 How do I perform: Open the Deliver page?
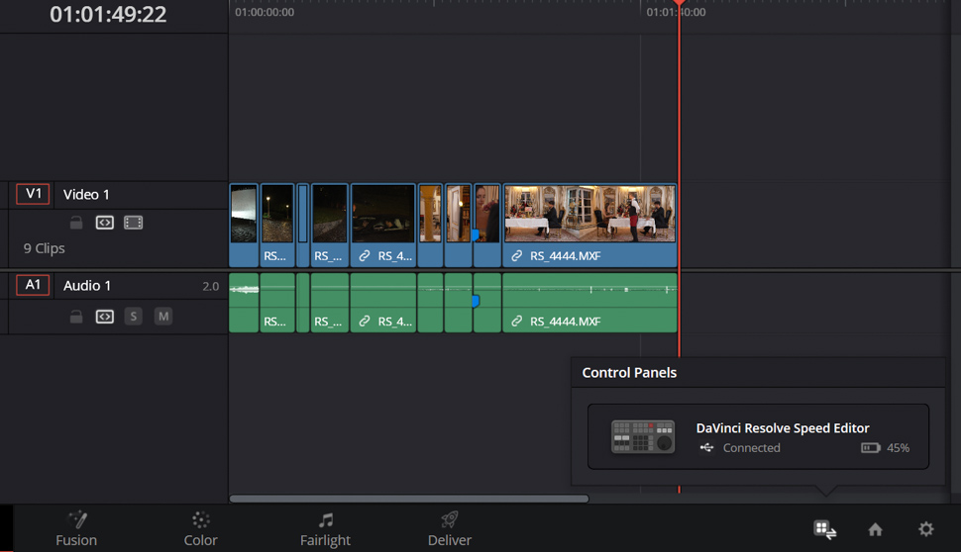click(x=449, y=529)
